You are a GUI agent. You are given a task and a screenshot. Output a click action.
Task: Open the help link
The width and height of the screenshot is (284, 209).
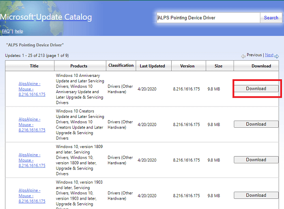click(19, 31)
